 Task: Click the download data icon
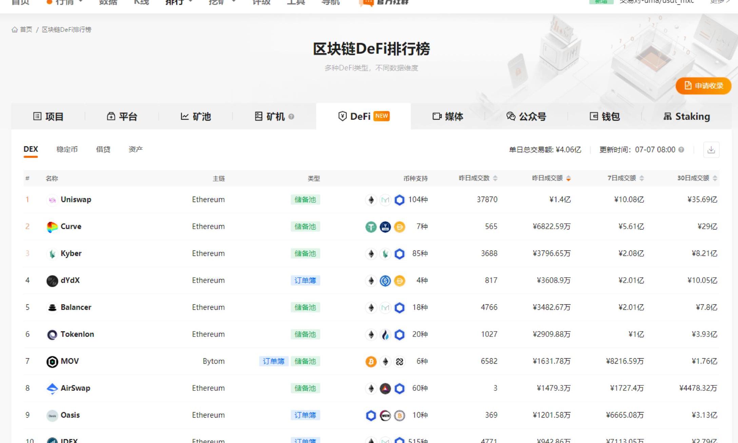pos(711,150)
